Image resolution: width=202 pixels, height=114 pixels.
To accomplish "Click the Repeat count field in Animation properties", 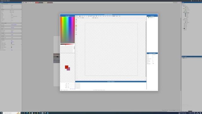I will point(155,59).
